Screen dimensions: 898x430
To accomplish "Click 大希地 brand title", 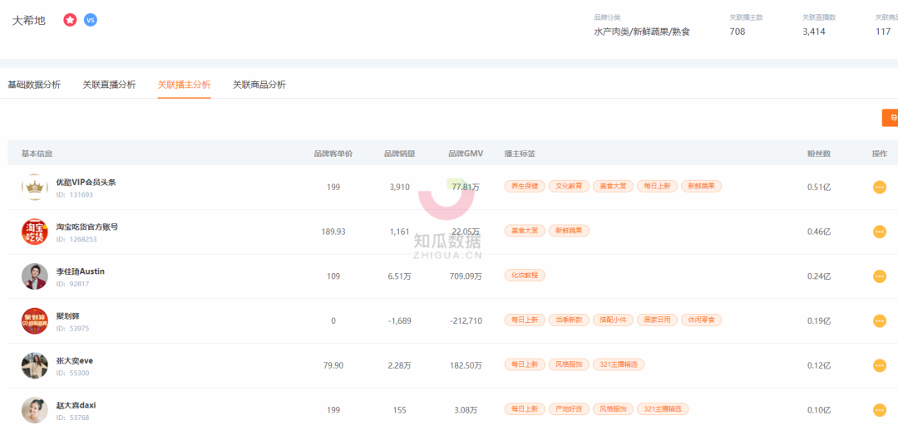I will coord(28,20).
